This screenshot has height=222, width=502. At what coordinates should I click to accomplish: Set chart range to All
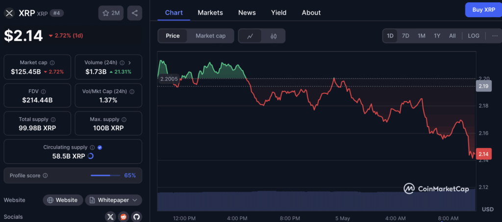tap(452, 36)
